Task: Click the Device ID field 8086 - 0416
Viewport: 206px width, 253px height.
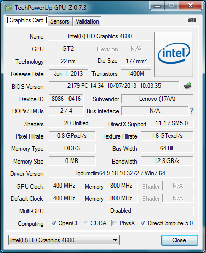Action: pos(66,99)
